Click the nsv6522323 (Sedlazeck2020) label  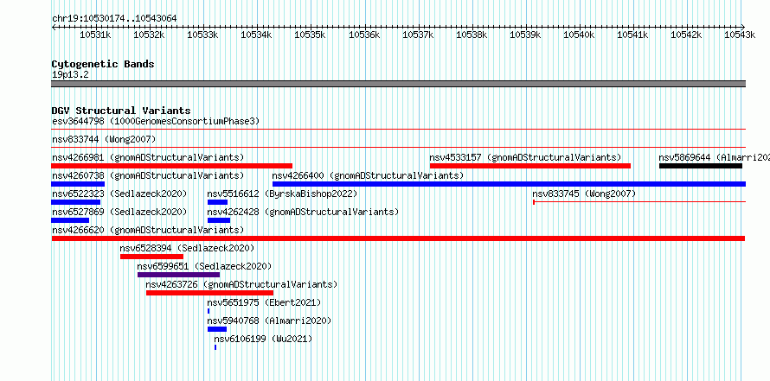click(x=119, y=194)
